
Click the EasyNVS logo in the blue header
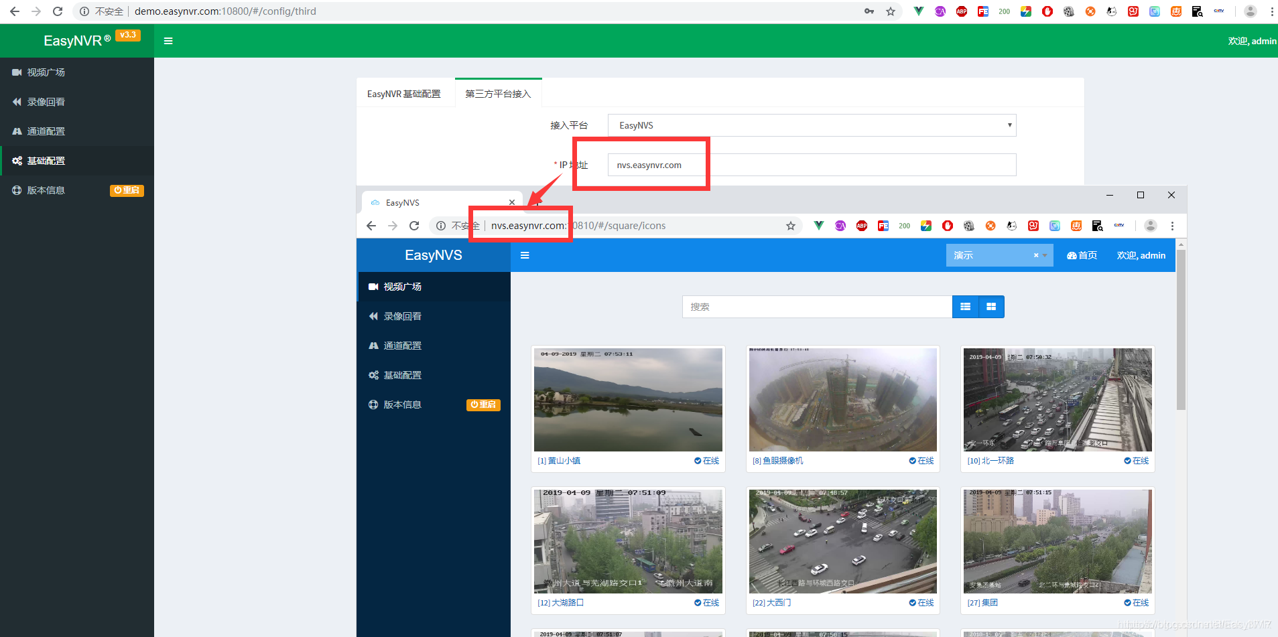(434, 255)
